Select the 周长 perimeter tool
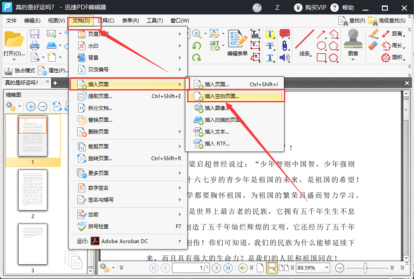Image resolution: width=414 pixels, height=279 pixels. point(392,46)
